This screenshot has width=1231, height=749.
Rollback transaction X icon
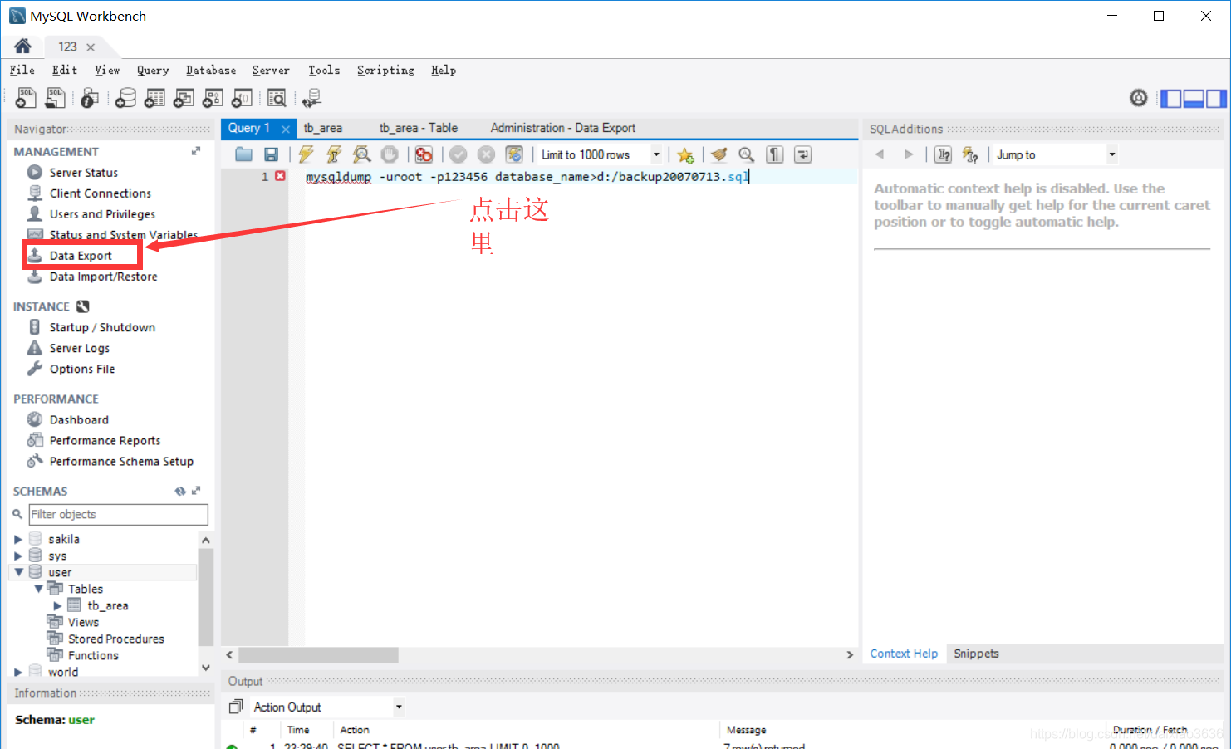(487, 154)
